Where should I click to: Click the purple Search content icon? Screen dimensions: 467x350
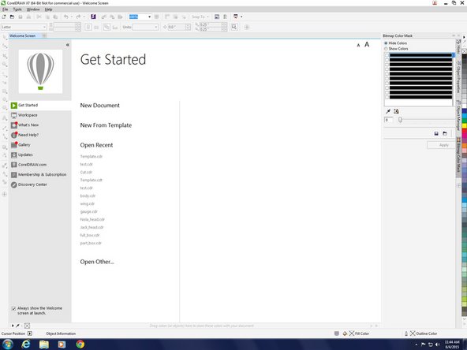(x=93, y=17)
